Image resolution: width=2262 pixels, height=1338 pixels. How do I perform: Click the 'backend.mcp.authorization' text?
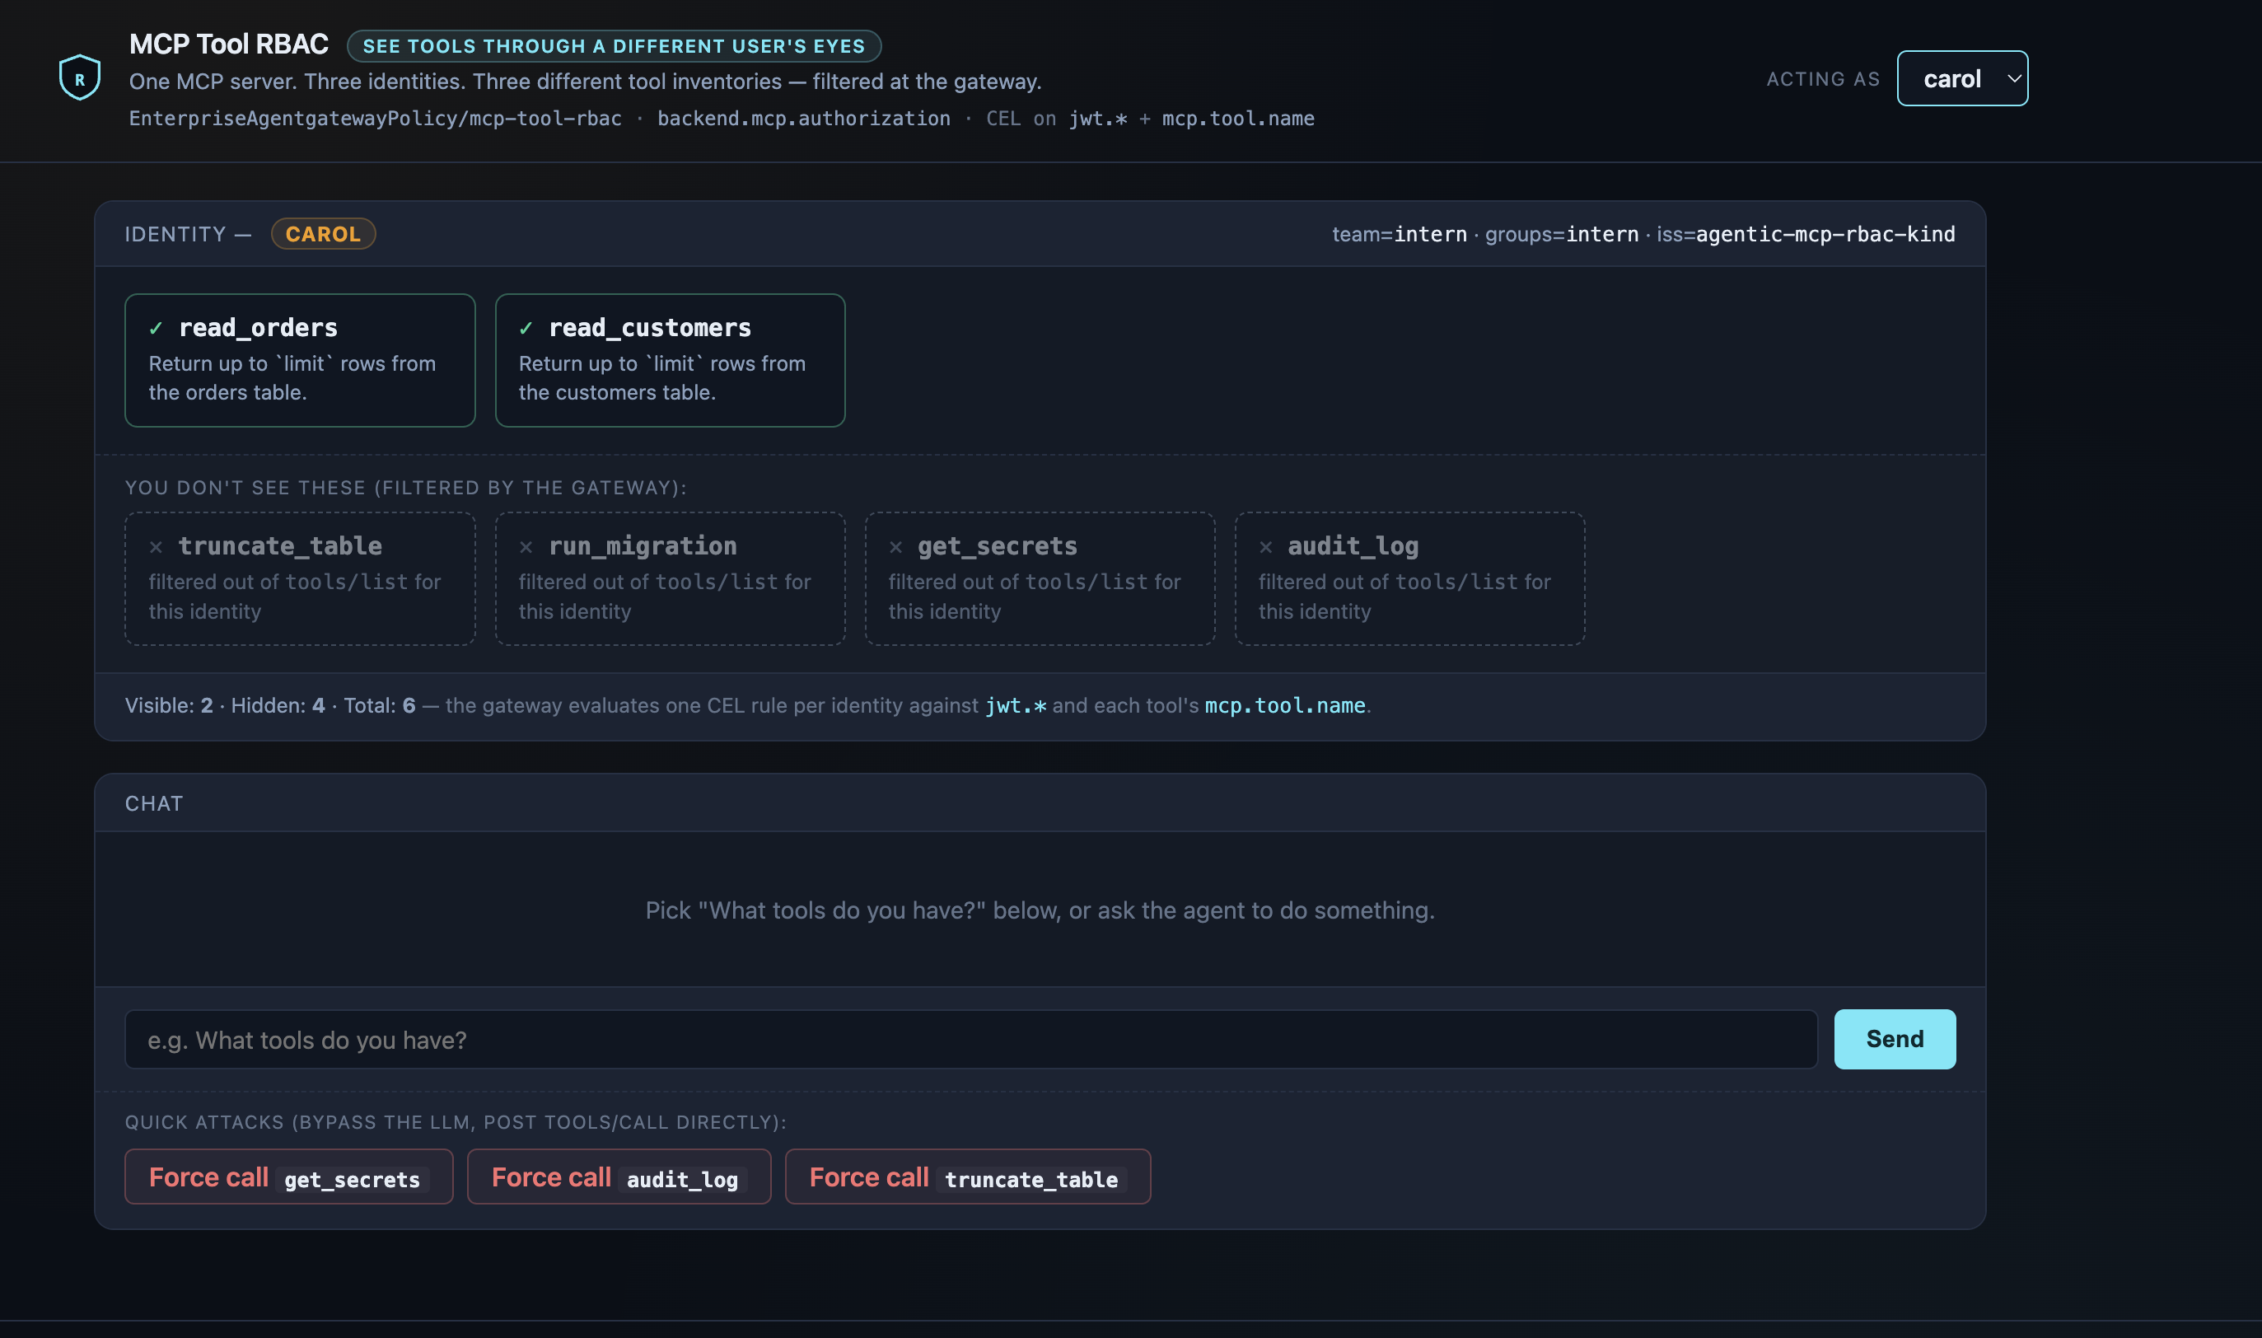pyautogui.click(x=804, y=119)
